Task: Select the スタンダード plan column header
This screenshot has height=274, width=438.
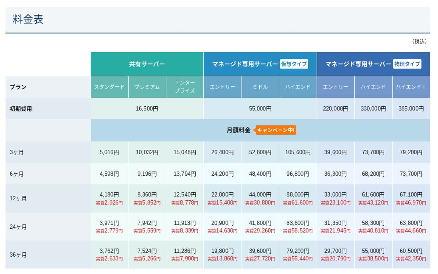Action: pyautogui.click(x=109, y=87)
